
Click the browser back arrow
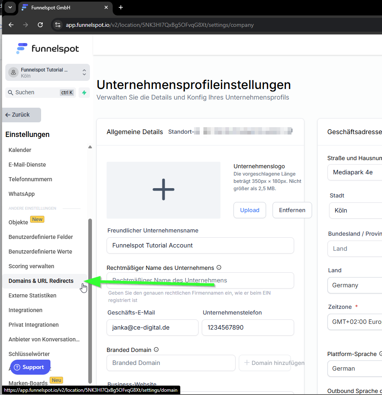[11, 25]
